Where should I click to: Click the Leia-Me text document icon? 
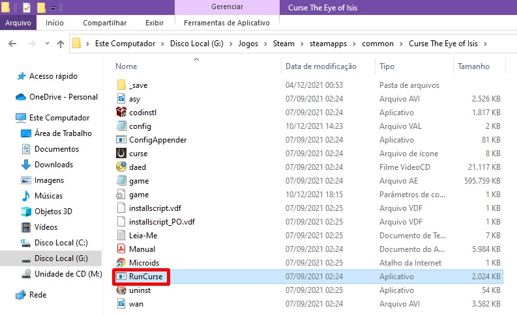pos(121,235)
